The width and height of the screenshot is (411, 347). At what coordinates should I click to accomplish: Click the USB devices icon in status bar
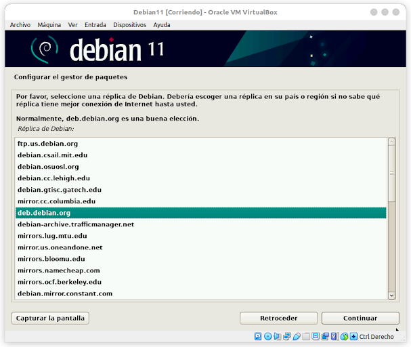coord(297,336)
